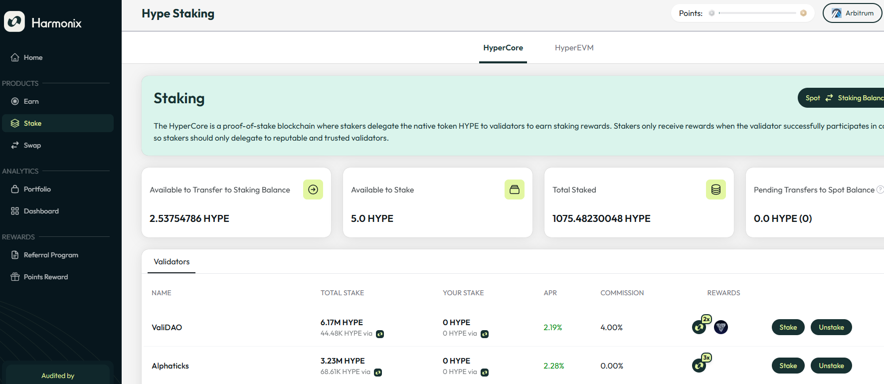
Task: Click the Home house icon
Action: [x=15, y=57]
